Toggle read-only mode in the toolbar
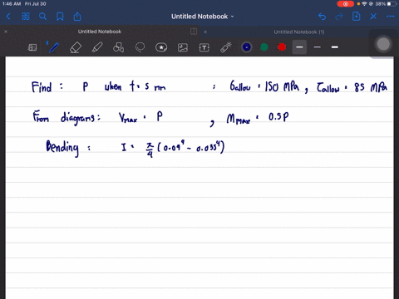399x299 pixels. pyautogui.click(x=32, y=47)
